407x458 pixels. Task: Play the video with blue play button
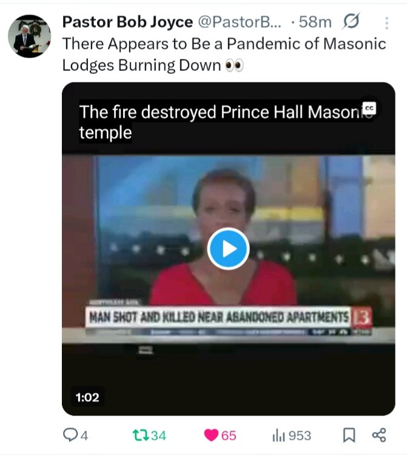(228, 249)
